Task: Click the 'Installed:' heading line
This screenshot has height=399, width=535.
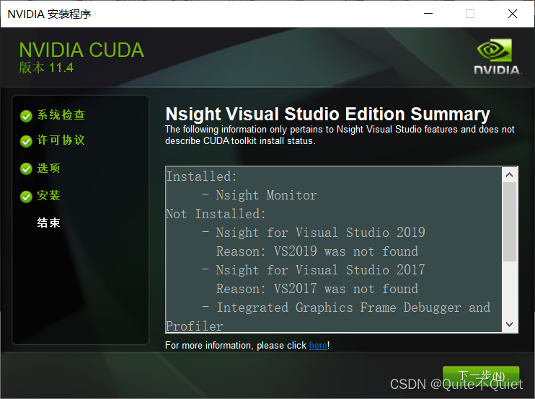Action: click(201, 176)
